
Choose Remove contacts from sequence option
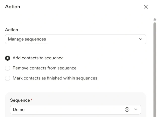click(x=8, y=68)
